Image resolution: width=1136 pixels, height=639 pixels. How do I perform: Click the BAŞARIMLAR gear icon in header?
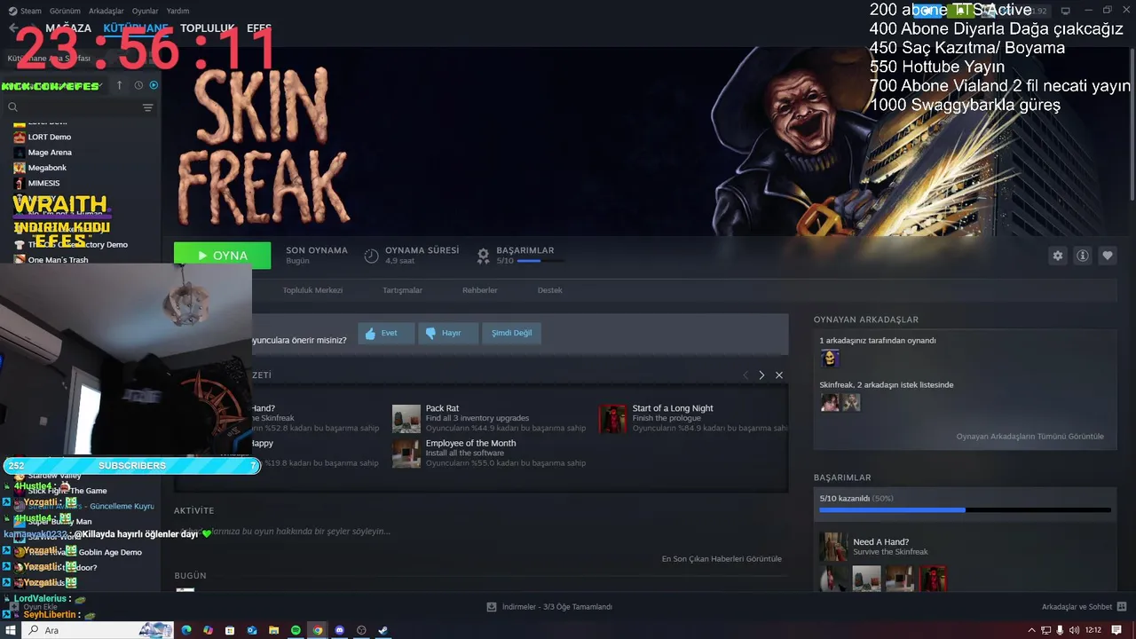click(483, 256)
